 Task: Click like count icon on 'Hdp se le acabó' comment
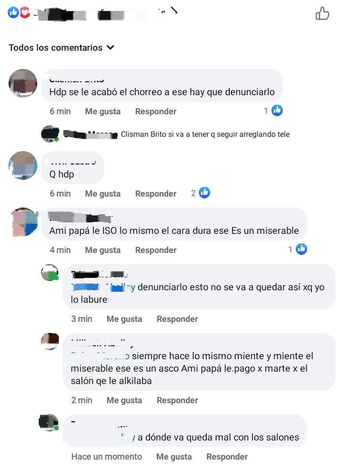(x=277, y=110)
